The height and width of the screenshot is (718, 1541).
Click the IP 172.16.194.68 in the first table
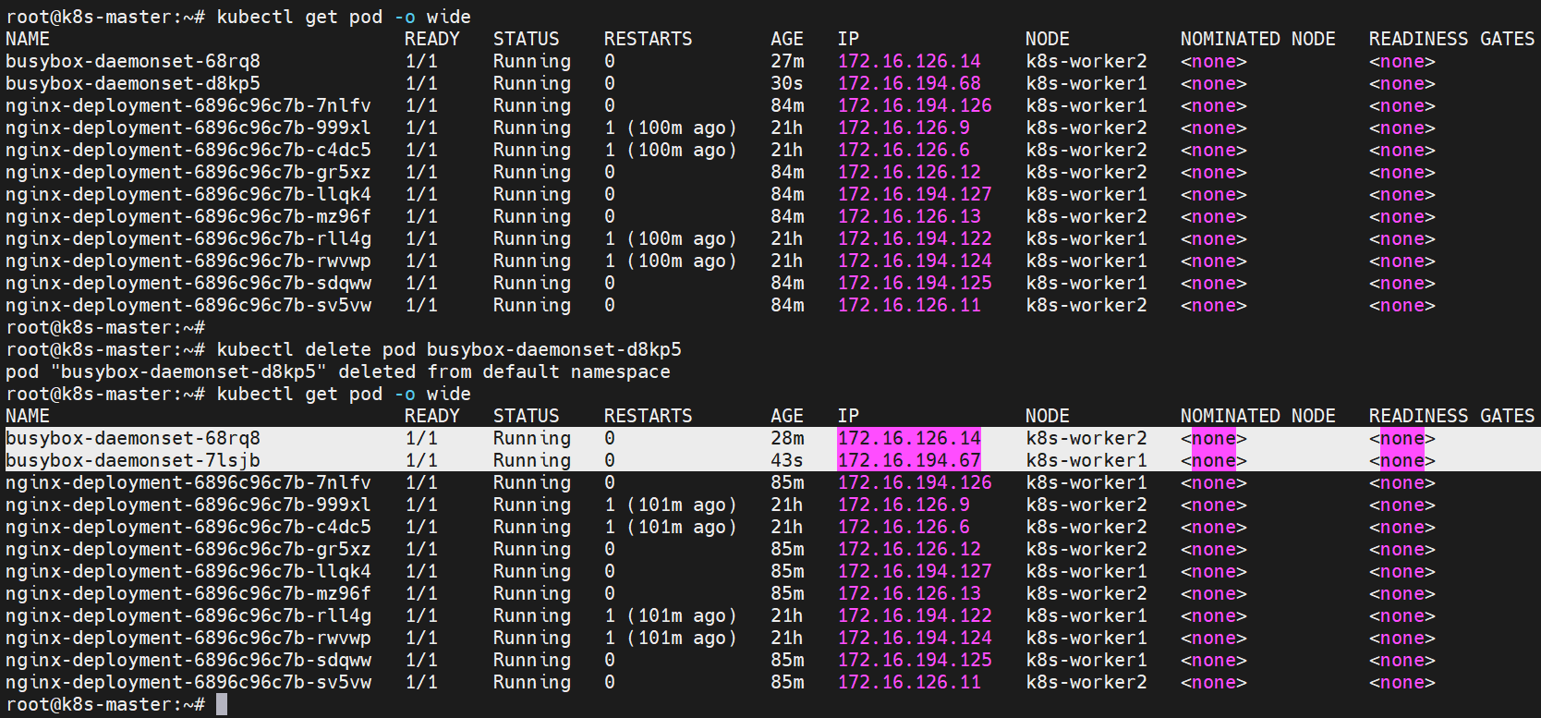(909, 83)
